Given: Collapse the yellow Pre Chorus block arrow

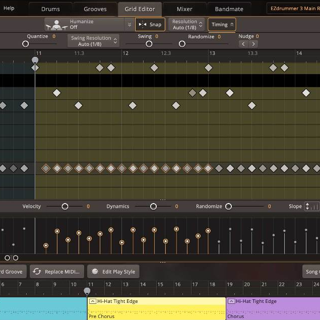Looking at the screenshot, I should coord(92,301).
